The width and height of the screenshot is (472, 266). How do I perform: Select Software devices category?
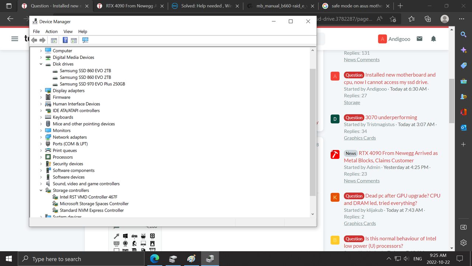pos(69,177)
